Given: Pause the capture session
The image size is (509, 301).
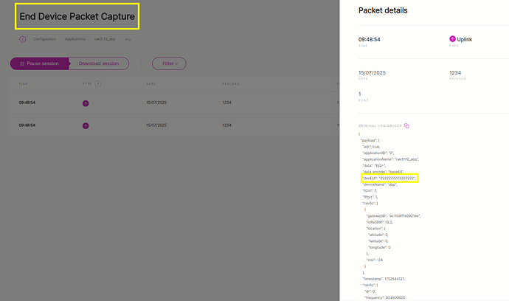Looking at the screenshot, I should point(40,63).
